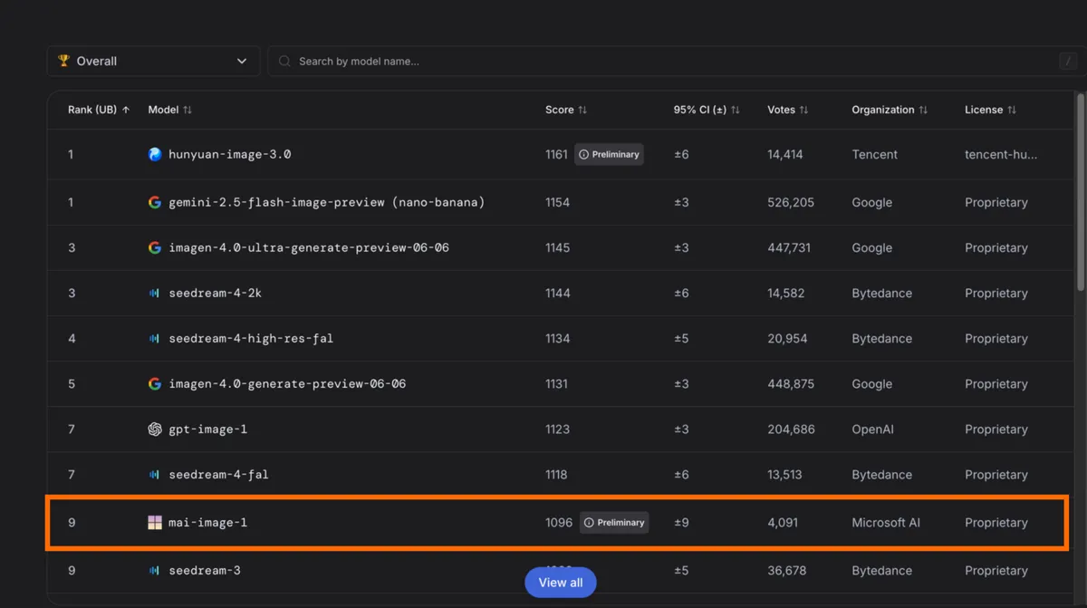
Task: Click the magnifier icon in search bar
Action: pyautogui.click(x=284, y=61)
